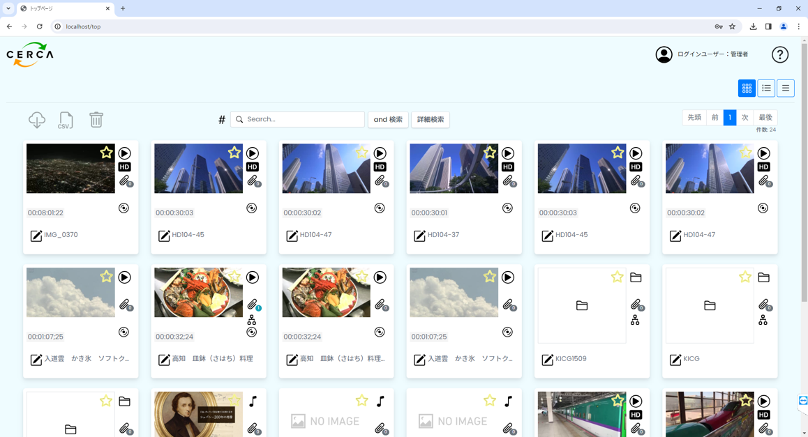The height and width of the screenshot is (437, 808).
Task: Switch to the grid thumbnail view
Action: (747, 89)
